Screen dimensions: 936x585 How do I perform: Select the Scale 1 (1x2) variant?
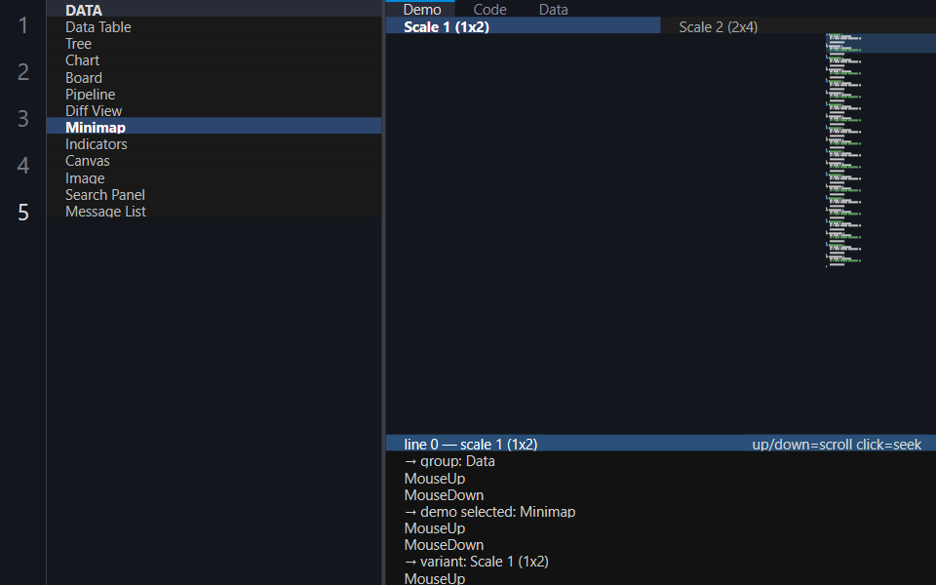coord(523,27)
